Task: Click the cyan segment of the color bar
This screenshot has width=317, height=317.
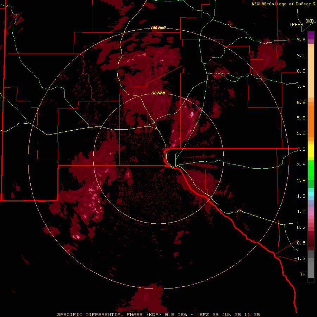Action: pos(311,193)
